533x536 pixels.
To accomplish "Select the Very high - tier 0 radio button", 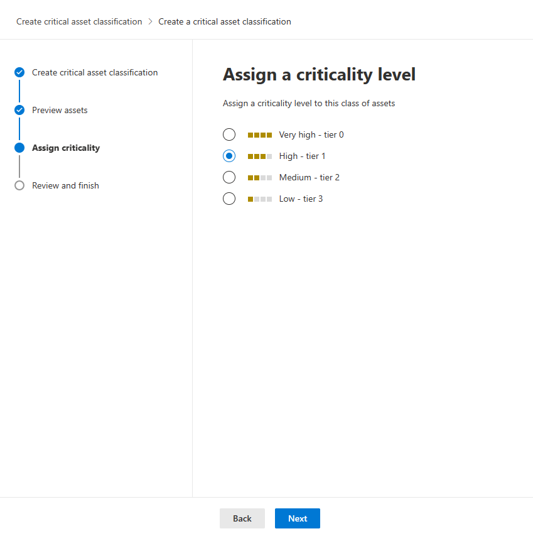I will [229, 134].
